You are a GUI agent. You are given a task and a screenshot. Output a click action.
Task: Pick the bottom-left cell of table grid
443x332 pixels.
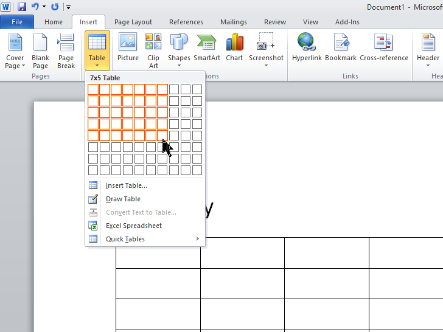(93, 170)
